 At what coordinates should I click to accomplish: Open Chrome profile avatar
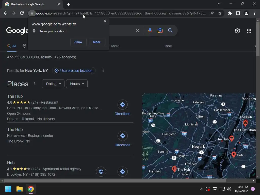click(x=246, y=13)
